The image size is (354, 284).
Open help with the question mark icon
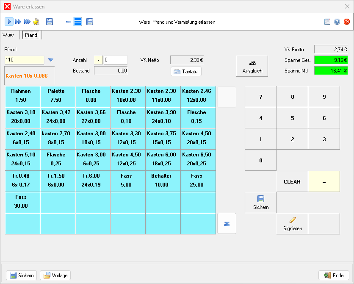click(337, 22)
